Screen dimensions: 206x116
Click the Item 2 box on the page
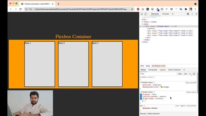point(73,64)
